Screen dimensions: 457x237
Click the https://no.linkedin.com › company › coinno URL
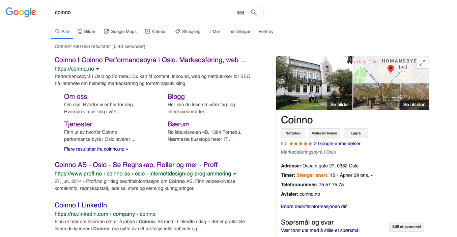105,214
